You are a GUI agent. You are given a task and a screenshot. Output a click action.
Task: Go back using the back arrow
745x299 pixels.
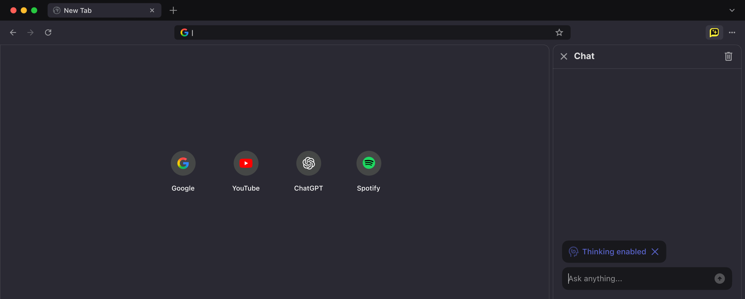tap(13, 33)
